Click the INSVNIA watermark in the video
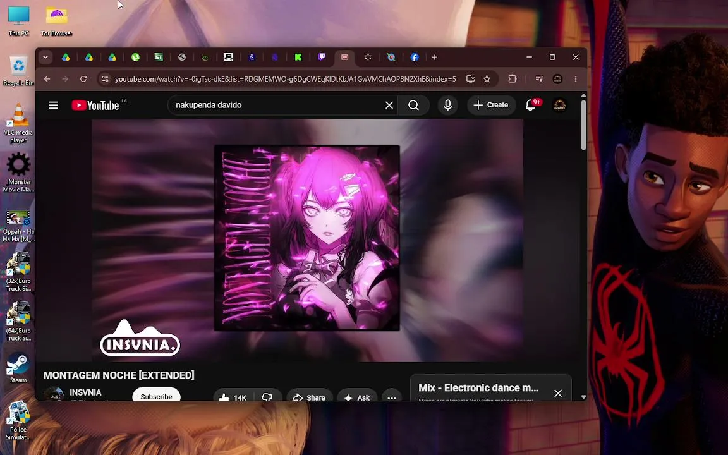The height and width of the screenshot is (455, 728). click(140, 338)
